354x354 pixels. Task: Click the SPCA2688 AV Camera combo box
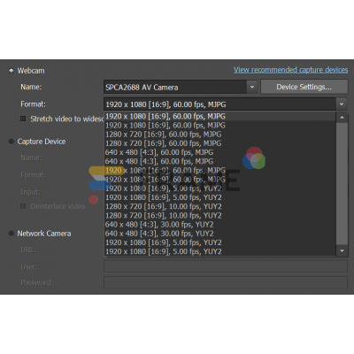(x=181, y=87)
